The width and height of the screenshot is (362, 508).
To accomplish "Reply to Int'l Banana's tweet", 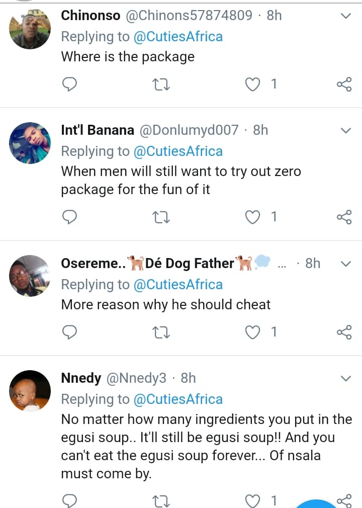I will click(69, 217).
